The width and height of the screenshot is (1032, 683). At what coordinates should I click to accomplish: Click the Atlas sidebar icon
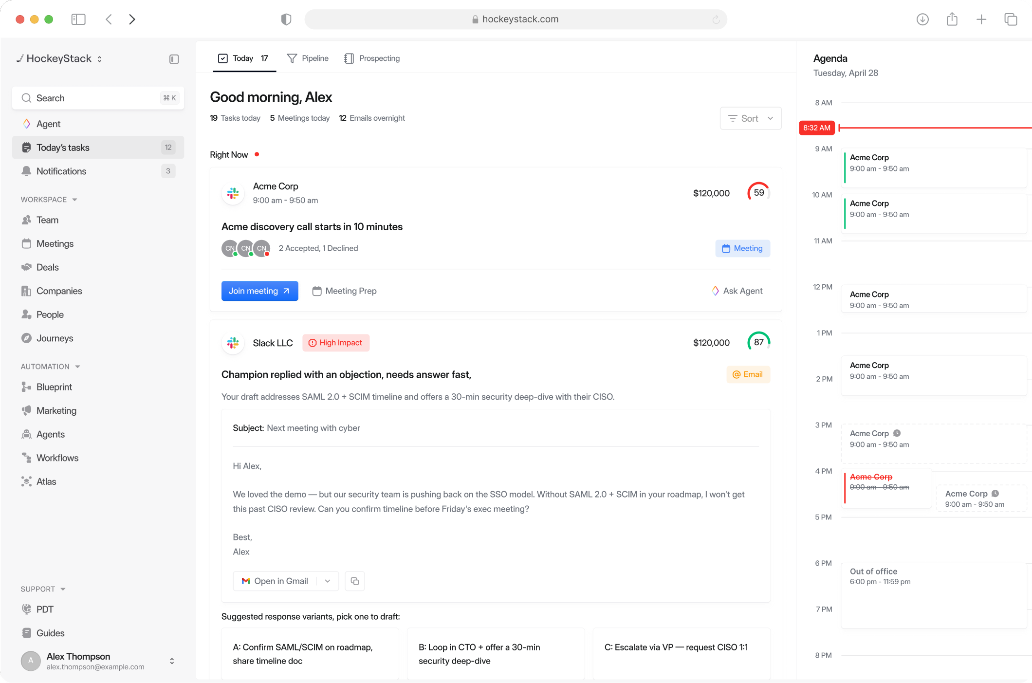(27, 481)
